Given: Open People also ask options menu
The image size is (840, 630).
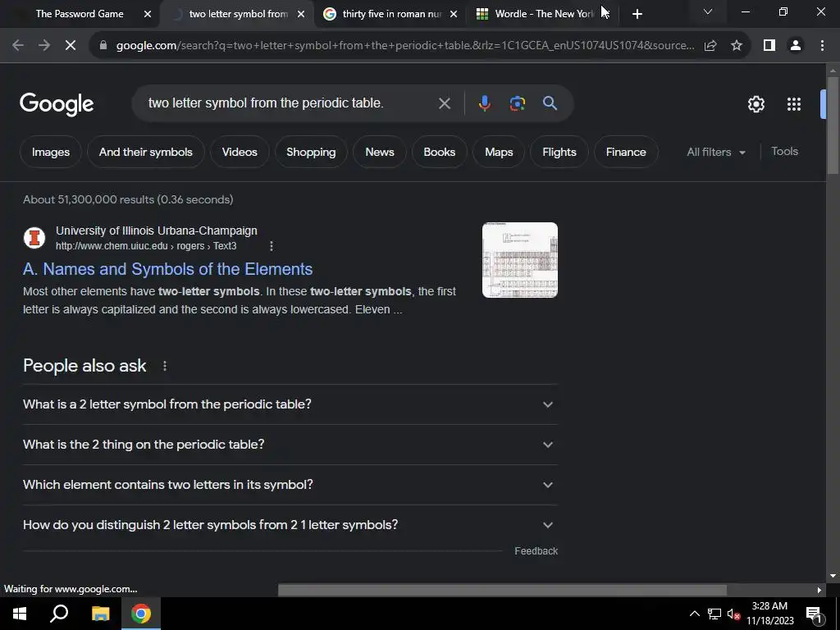Looking at the screenshot, I should 164,366.
